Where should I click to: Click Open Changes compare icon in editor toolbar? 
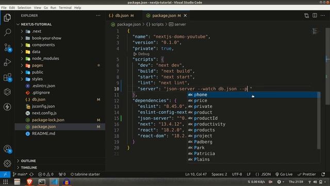(306, 16)
